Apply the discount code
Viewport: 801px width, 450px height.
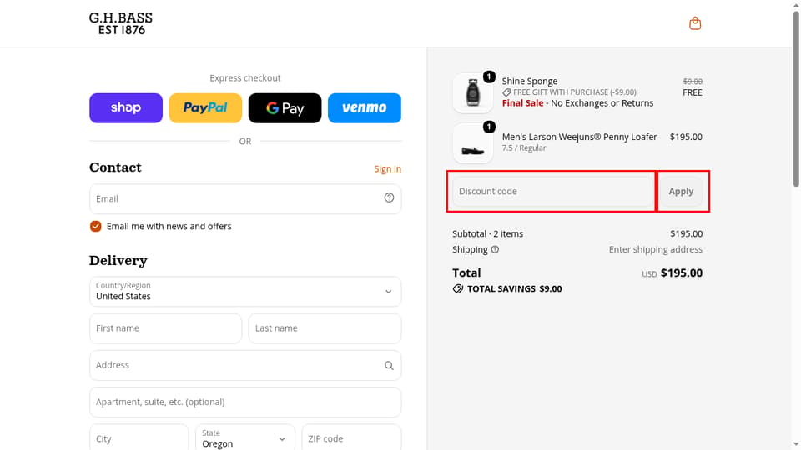[681, 192]
